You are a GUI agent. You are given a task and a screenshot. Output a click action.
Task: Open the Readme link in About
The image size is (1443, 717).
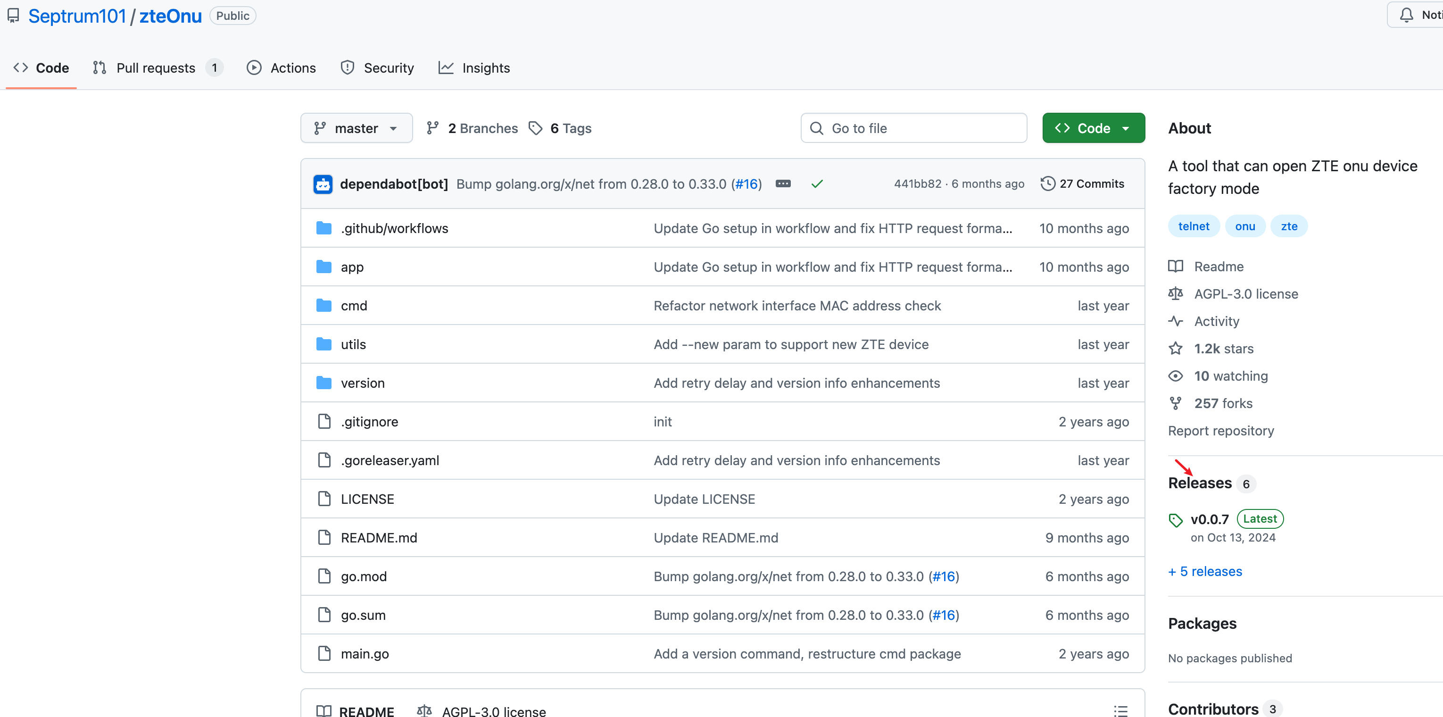(x=1206, y=266)
